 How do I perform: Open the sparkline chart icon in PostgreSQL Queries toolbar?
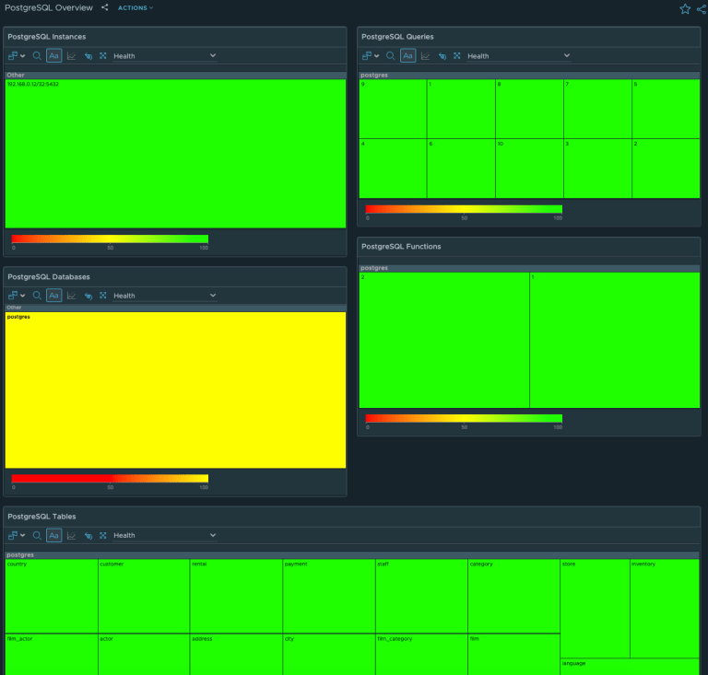(425, 56)
